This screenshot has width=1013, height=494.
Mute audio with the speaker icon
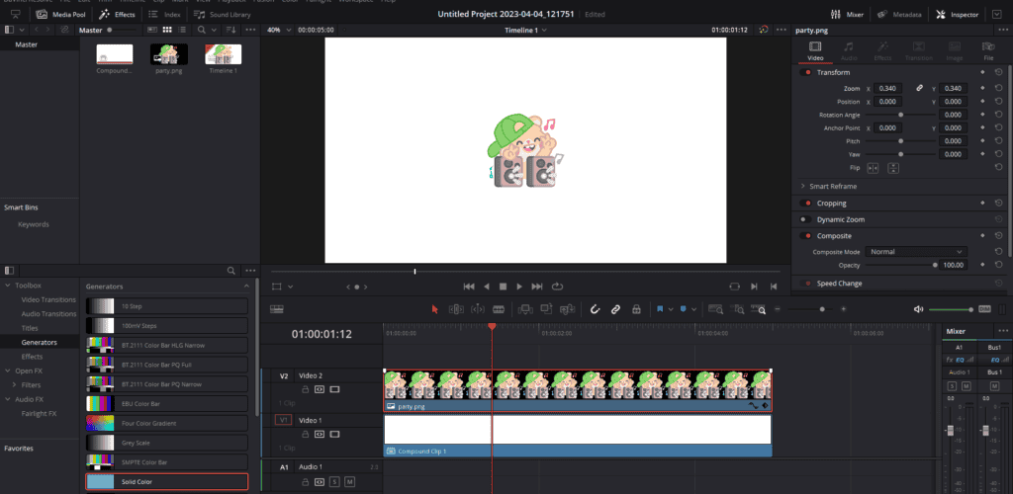918,309
